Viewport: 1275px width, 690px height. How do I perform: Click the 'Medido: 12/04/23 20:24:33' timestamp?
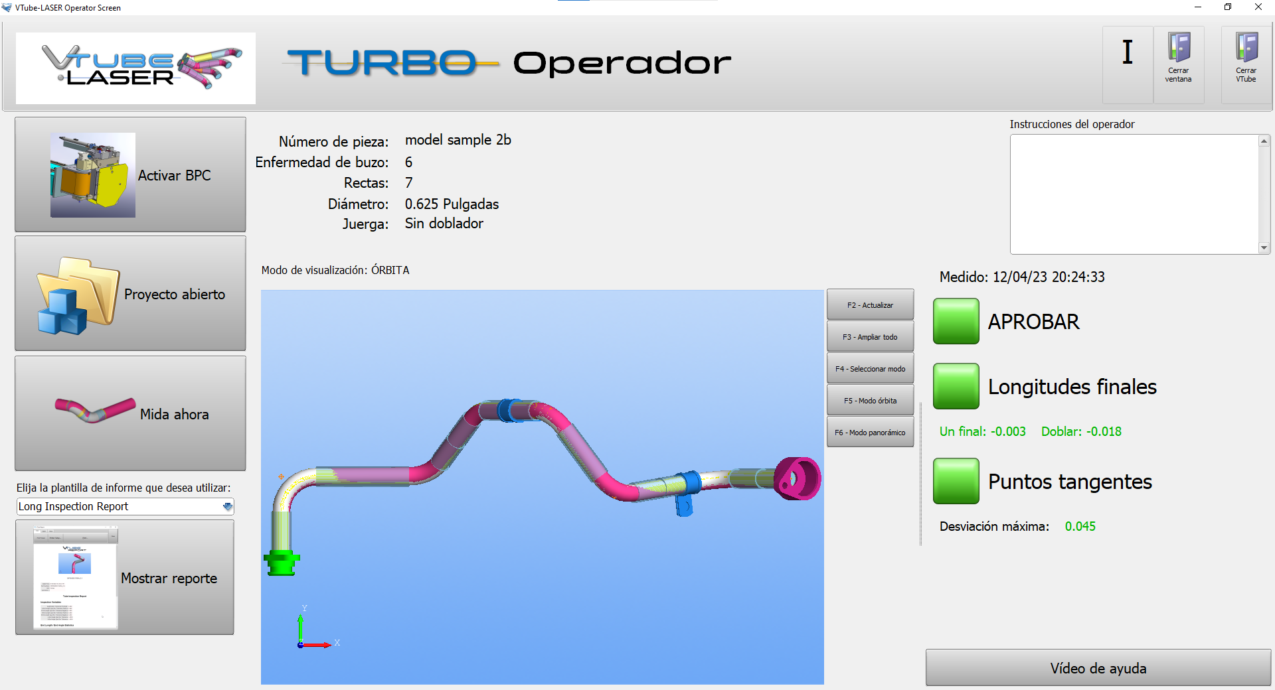(x=1022, y=277)
